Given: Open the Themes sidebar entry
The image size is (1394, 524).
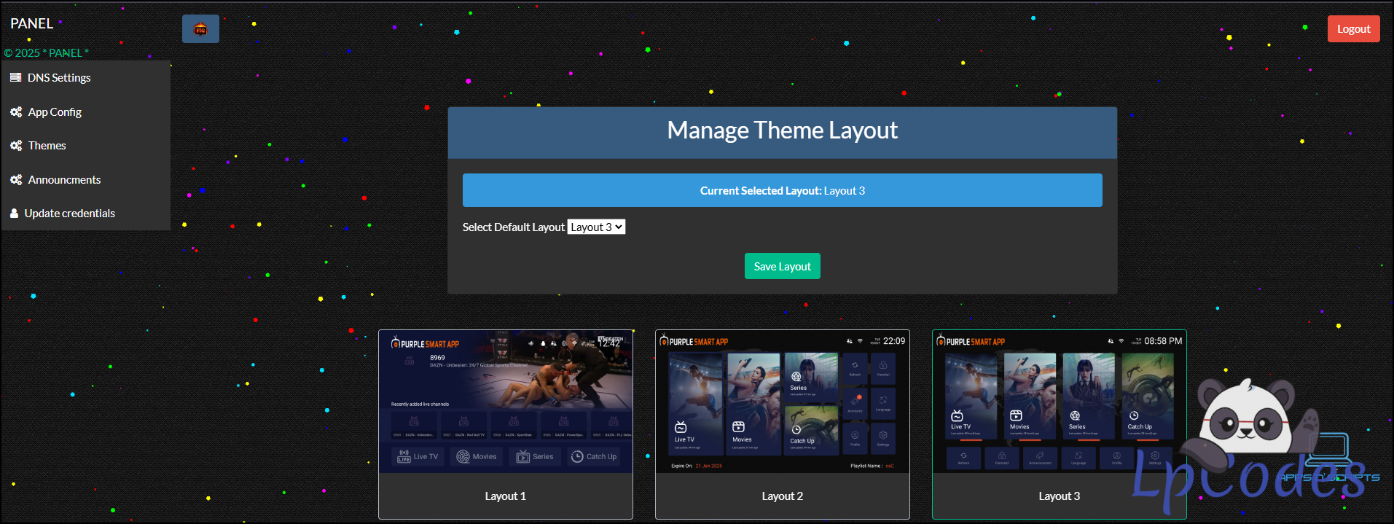Looking at the screenshot, I should pos(47,146).
